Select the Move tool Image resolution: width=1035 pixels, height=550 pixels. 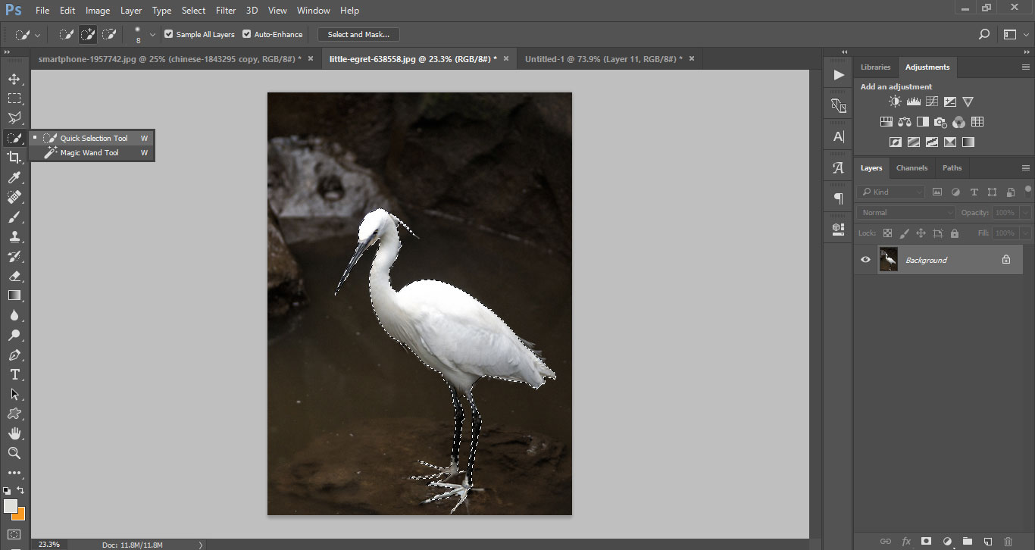[x=14, y=79]
